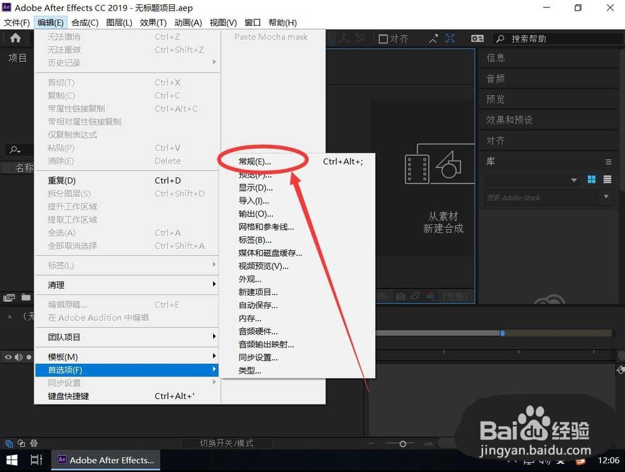This screenshot has height=472, width=625.
Task: Select 显示(D)... preferences entry
Action: 256,188
